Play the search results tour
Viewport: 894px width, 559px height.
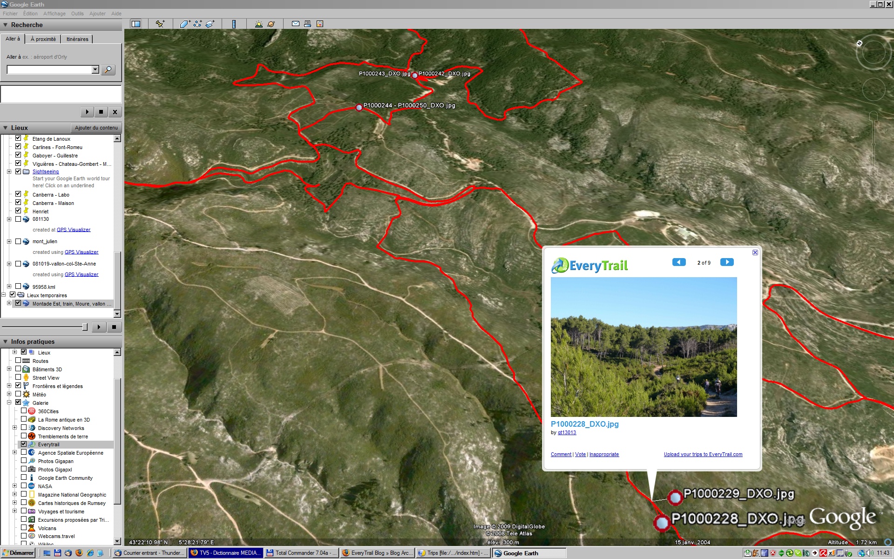(x=87, y=112)
